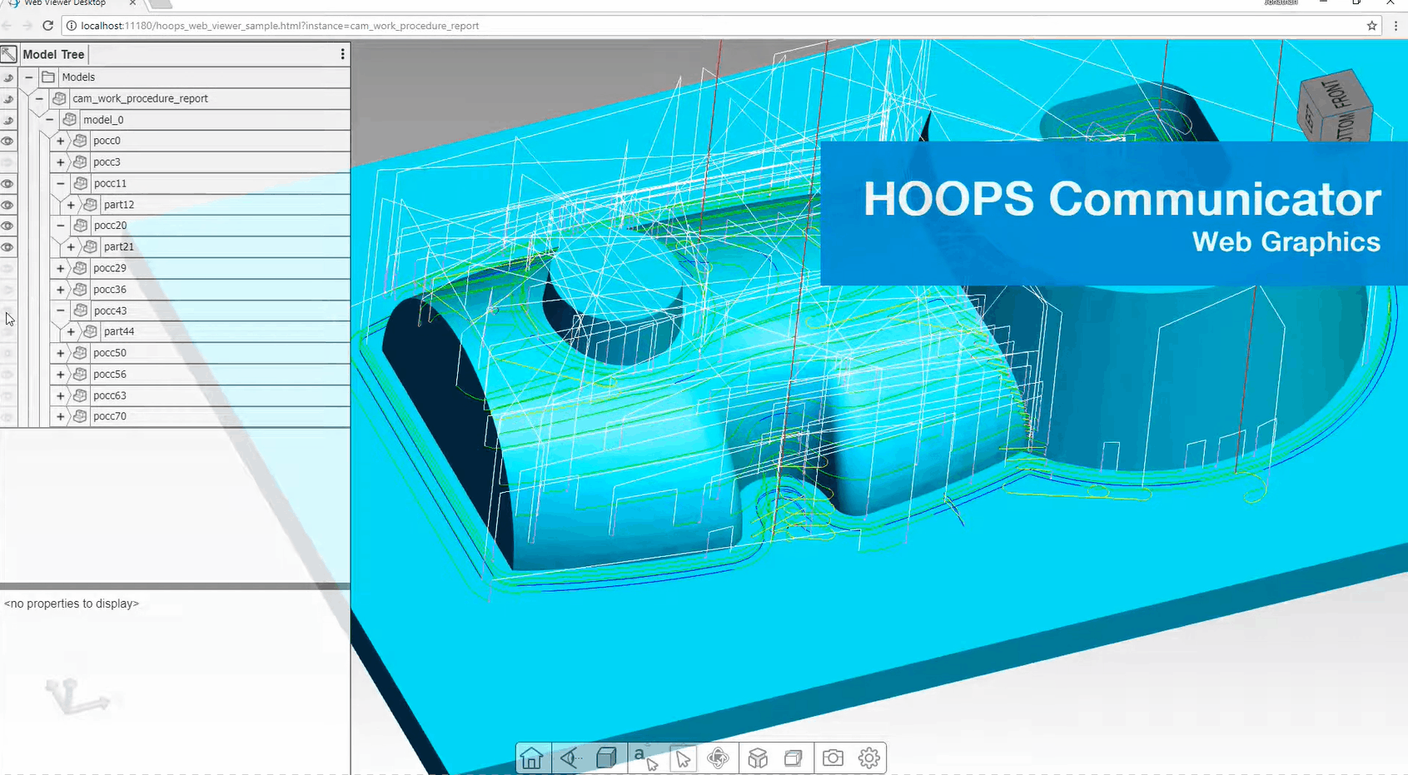
Task: Click the part icon beside pocc70
Action: coord(81,416)
